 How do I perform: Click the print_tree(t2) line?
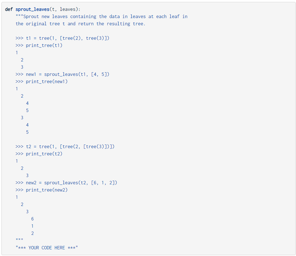point(39,154)
